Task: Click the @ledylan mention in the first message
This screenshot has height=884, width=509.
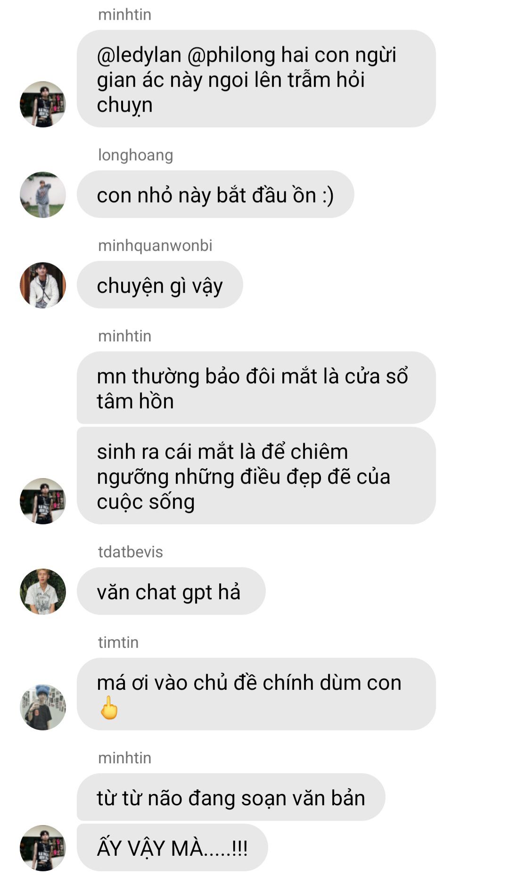Action: (139, 55)
